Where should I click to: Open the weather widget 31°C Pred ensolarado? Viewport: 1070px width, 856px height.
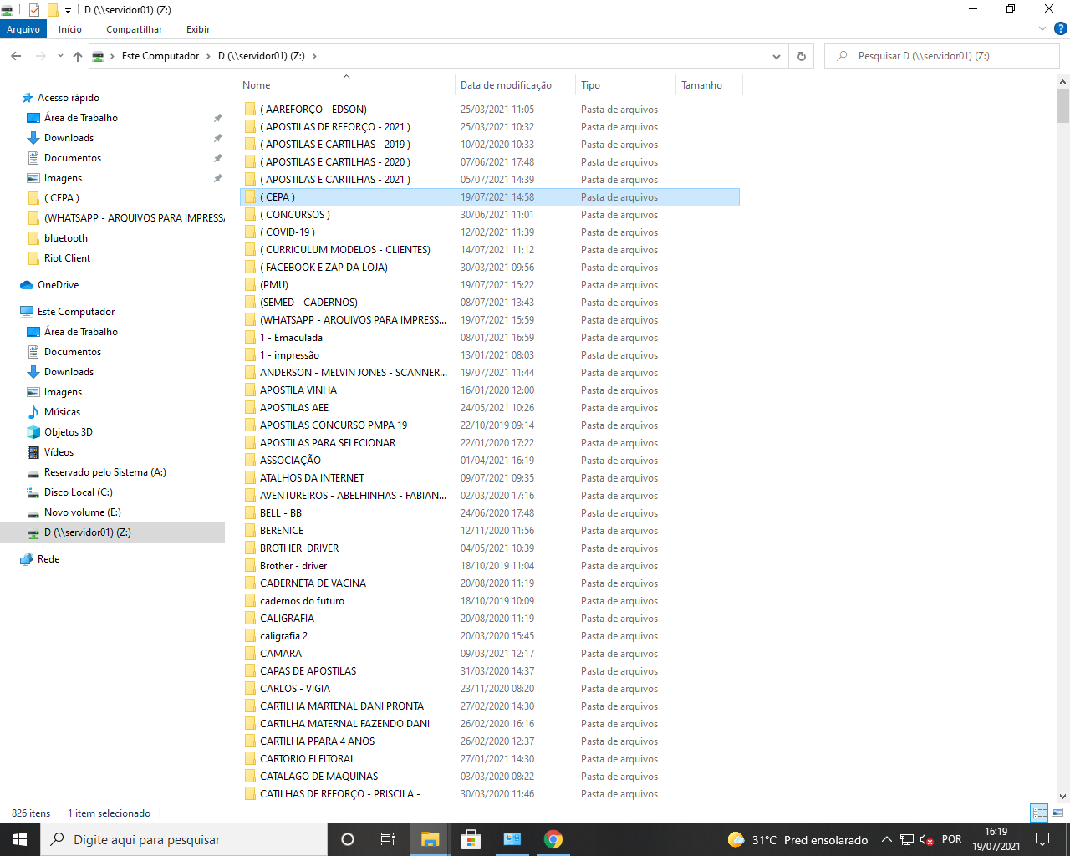coord(797,839)
